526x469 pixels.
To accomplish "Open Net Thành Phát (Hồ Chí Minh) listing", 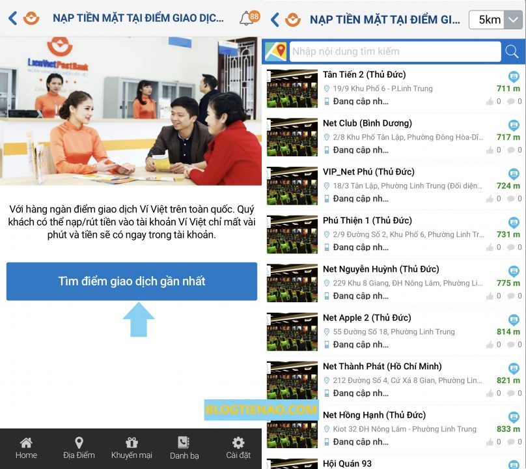I will pos(394,380).
